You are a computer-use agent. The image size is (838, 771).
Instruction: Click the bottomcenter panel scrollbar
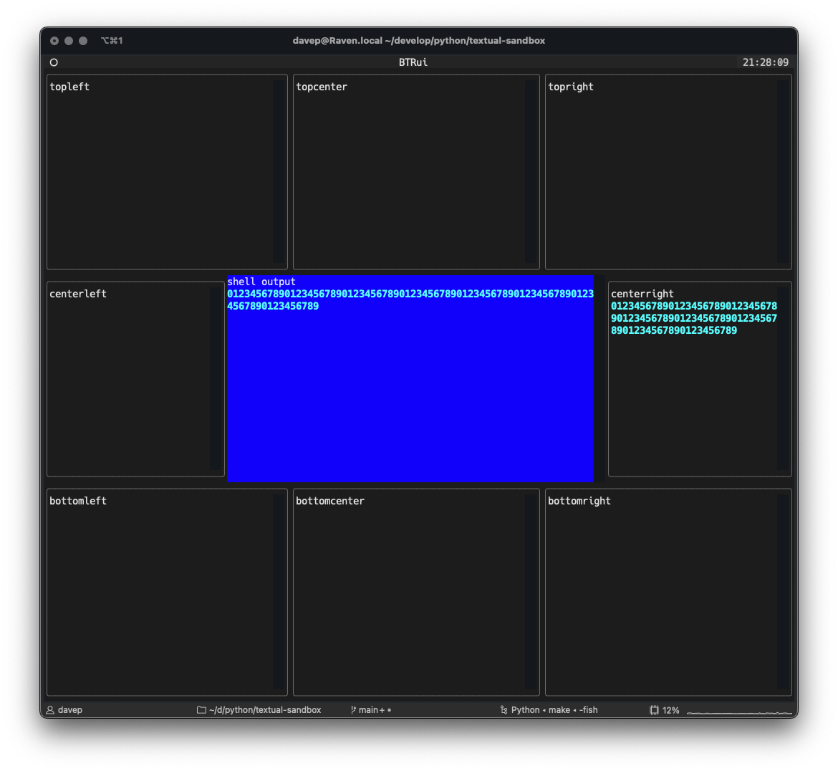coord(531,592)
